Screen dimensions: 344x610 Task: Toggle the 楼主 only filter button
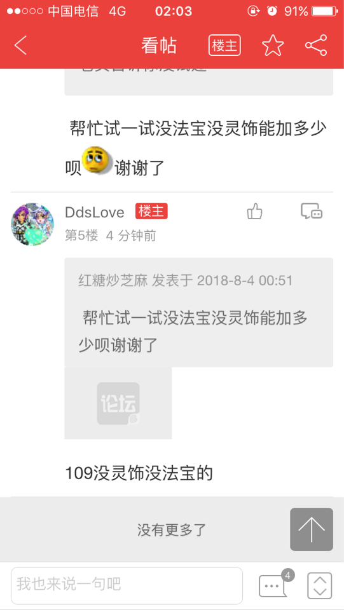click(x=224, y=46)
